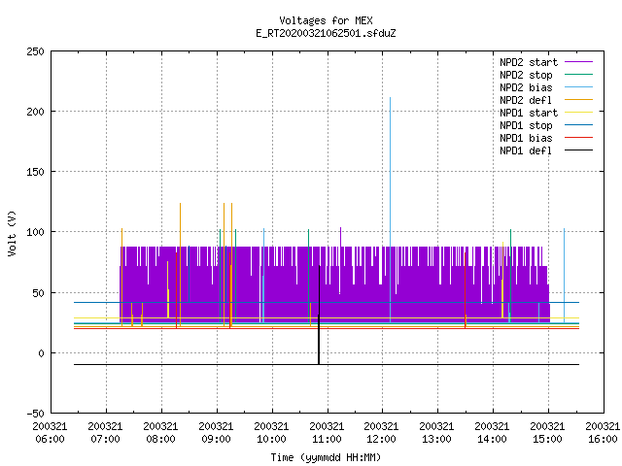Image resolution: width=622 pixels, height=466 pixels.
Task: Click the x-axis tick '200321 14:00'
Action: (x=493, y=433)
